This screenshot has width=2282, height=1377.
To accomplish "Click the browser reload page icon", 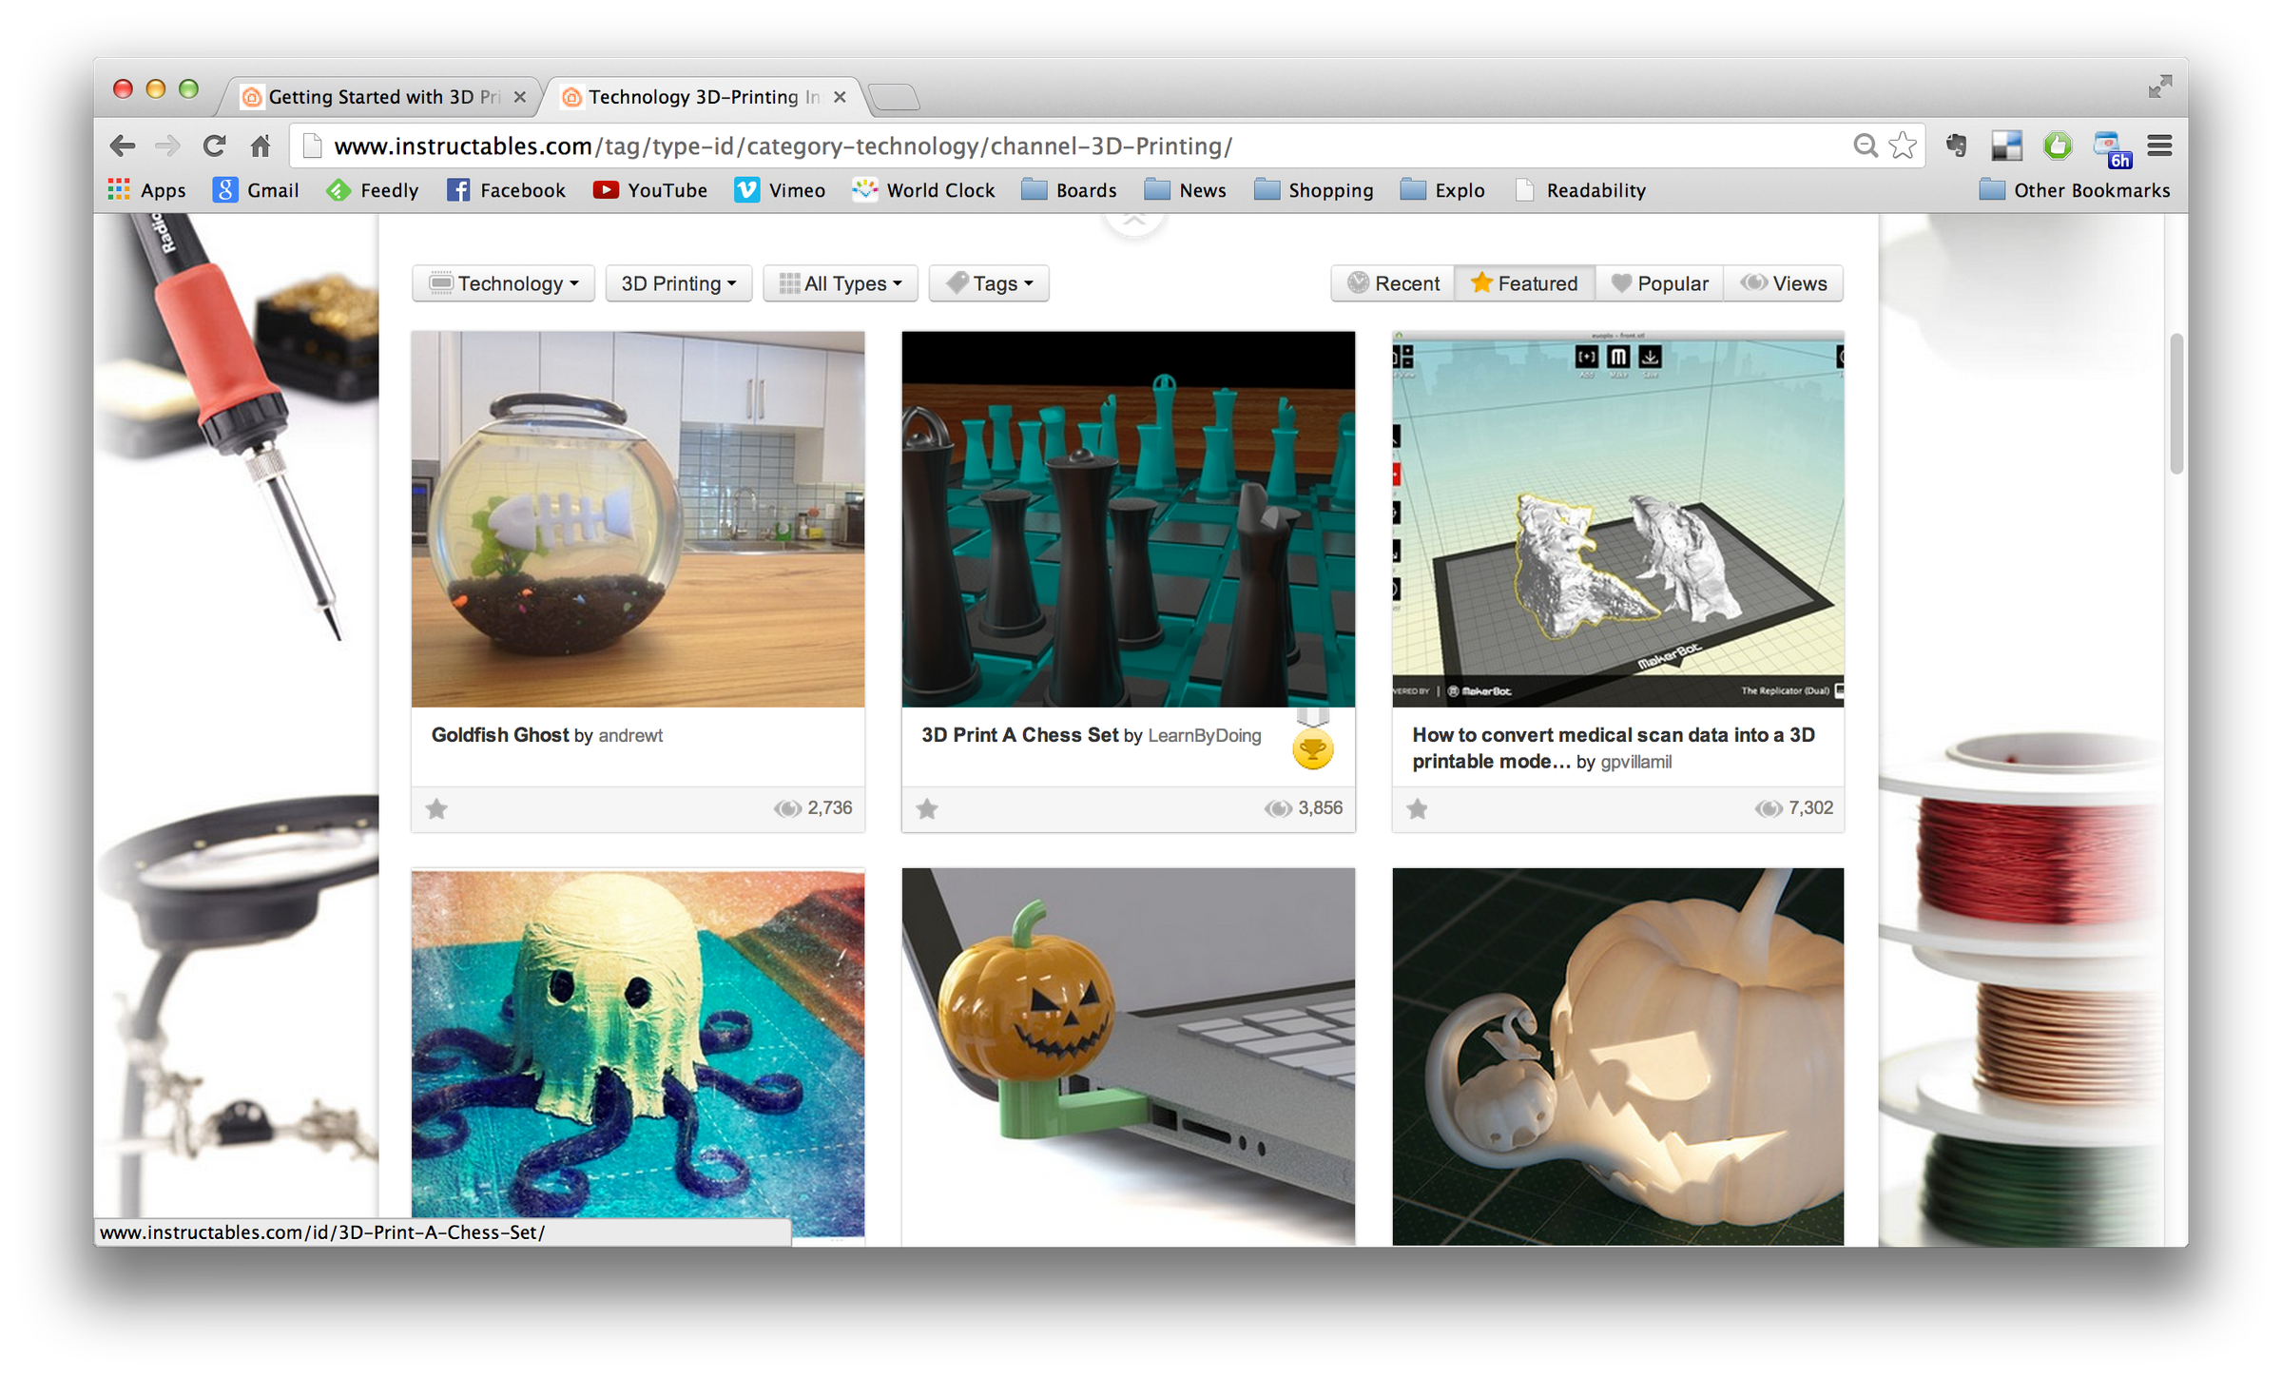I will [215, 145].
